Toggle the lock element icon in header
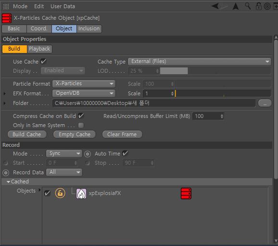This screenshot has width=278, height=246. point(258,6)
